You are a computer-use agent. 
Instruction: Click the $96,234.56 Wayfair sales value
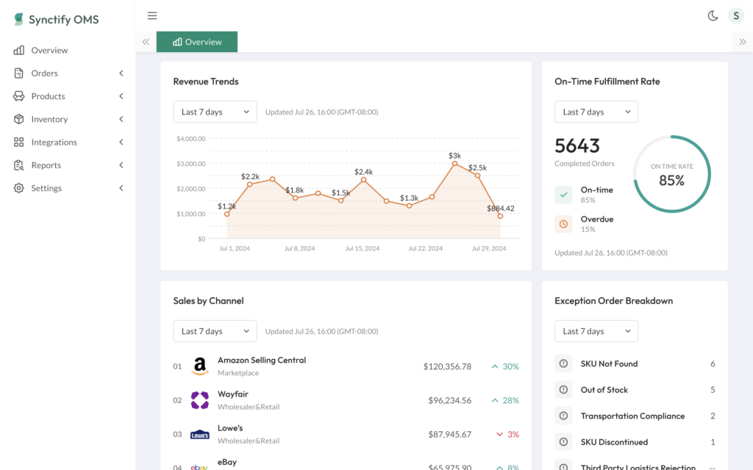coord(449,400)
